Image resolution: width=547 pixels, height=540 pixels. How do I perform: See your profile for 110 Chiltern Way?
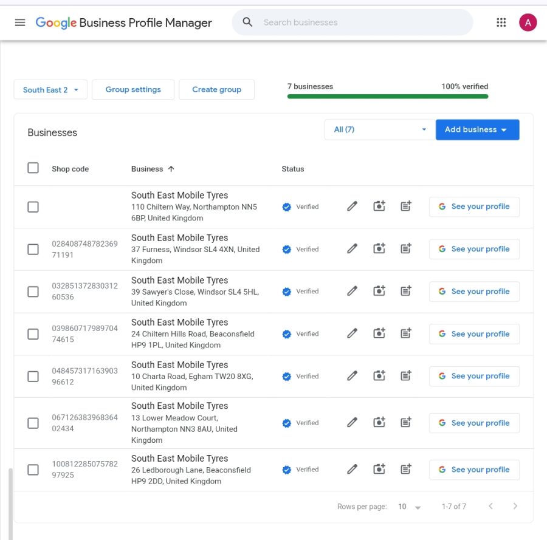tap(474, 207)
